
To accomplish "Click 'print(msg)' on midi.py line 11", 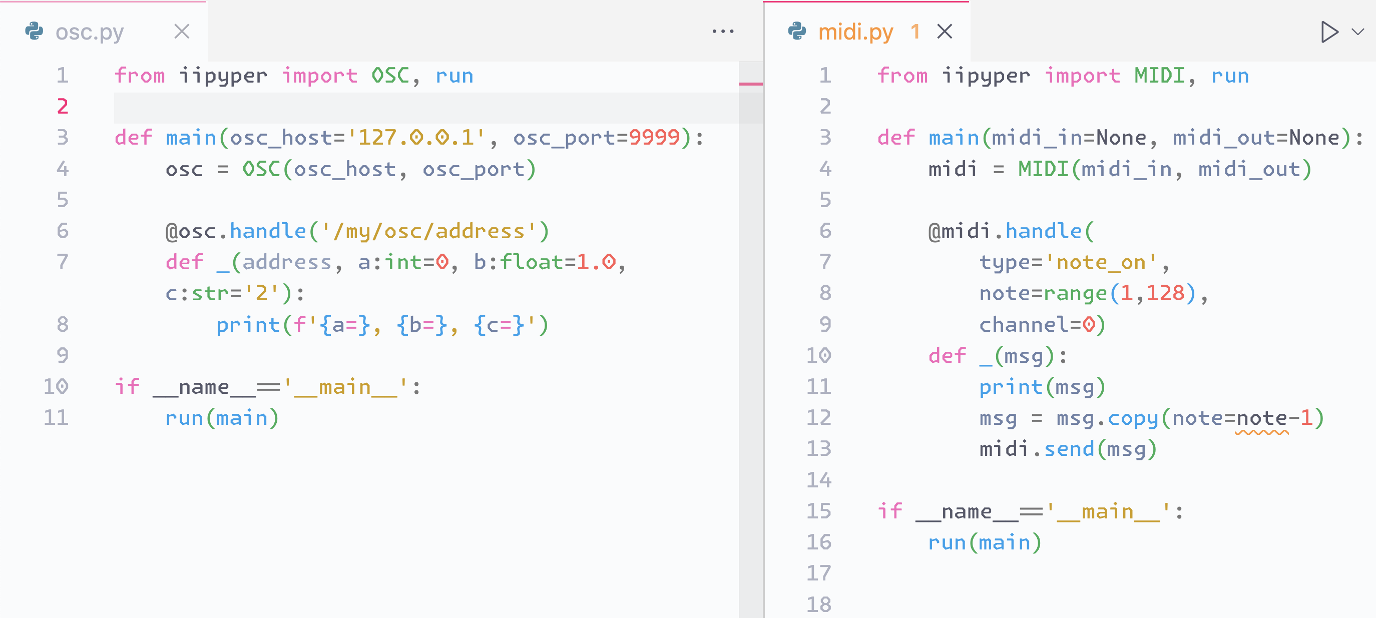I will click(1042, 388).
